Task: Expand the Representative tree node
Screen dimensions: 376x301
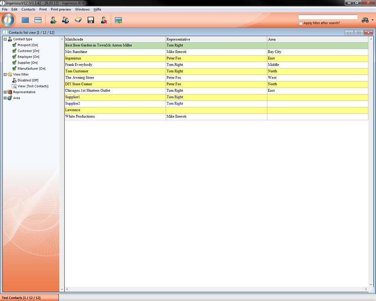Action: pyautogui.click(x=5, y=92)
